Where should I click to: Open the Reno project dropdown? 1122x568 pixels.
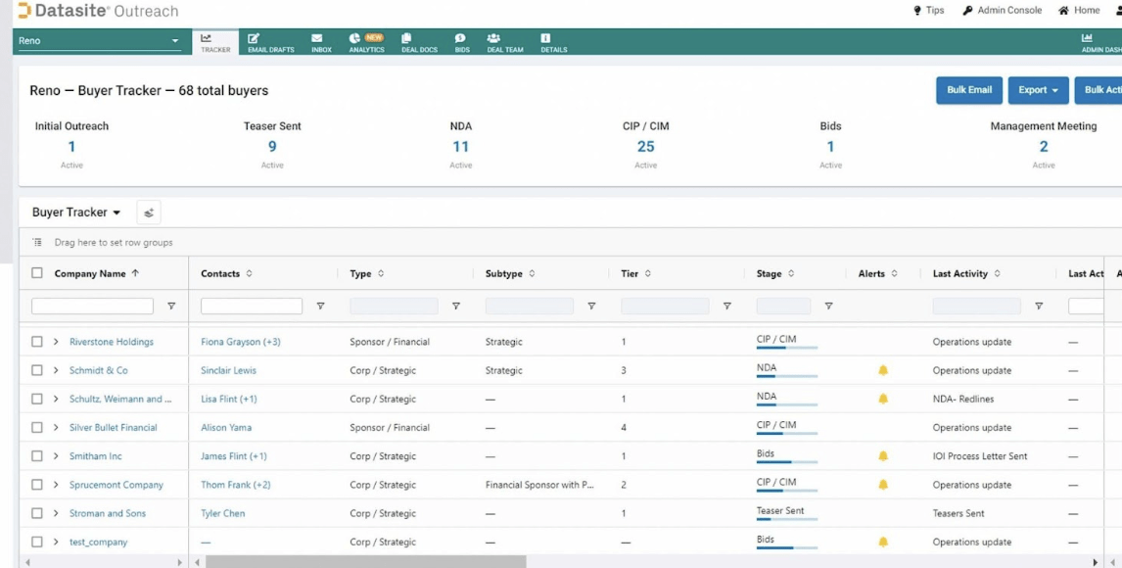[x=99, y=41]
